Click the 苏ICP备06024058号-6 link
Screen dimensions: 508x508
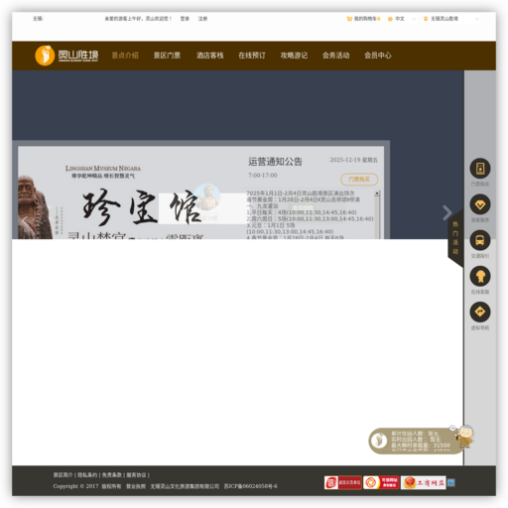pyautogui.click(x=250, y=486)
